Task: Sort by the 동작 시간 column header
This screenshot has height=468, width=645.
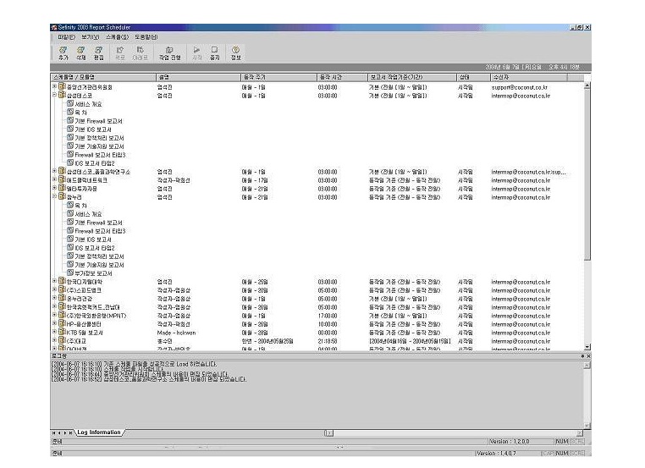Action: (342, 77)
